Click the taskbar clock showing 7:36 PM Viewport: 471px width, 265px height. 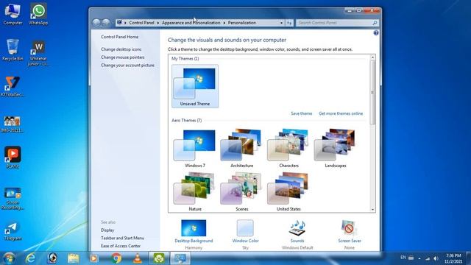click(453, 258)
